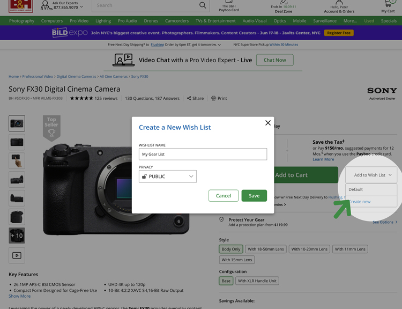Image resolution: width=402 pixels, height=309 pixels.
Task: Expand the free shipping details chevron
Action: click(x=219, y=45)
